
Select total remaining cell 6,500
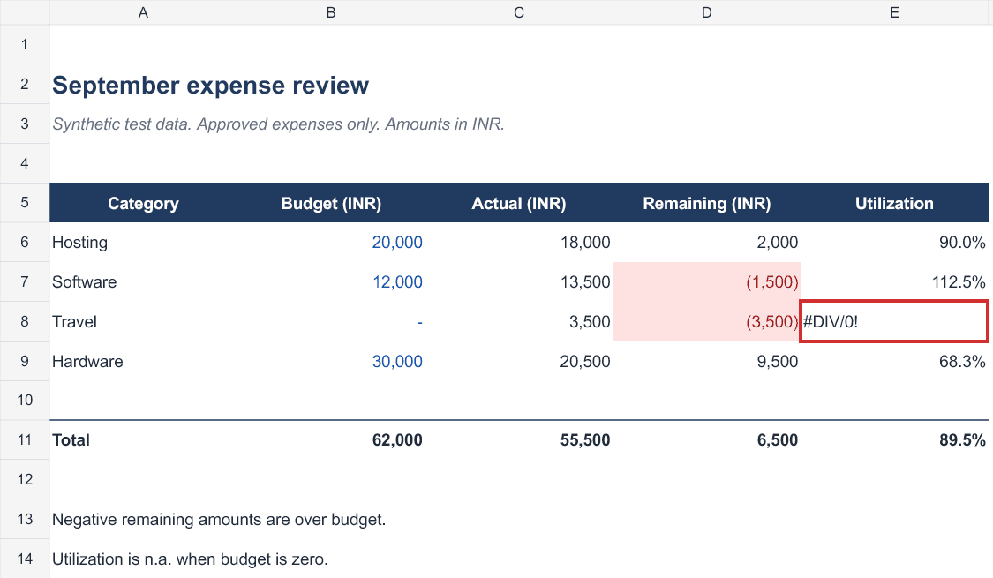(x=707, y=440)
